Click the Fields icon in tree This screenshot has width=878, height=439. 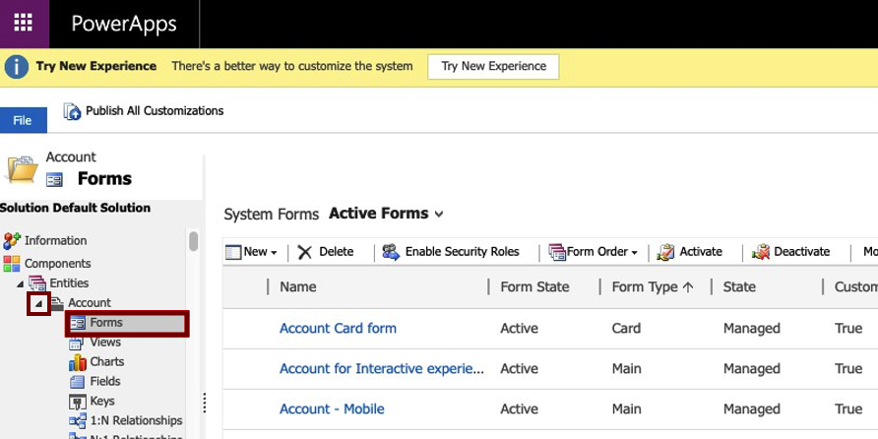pyautogui.click(x=77, y=382)
